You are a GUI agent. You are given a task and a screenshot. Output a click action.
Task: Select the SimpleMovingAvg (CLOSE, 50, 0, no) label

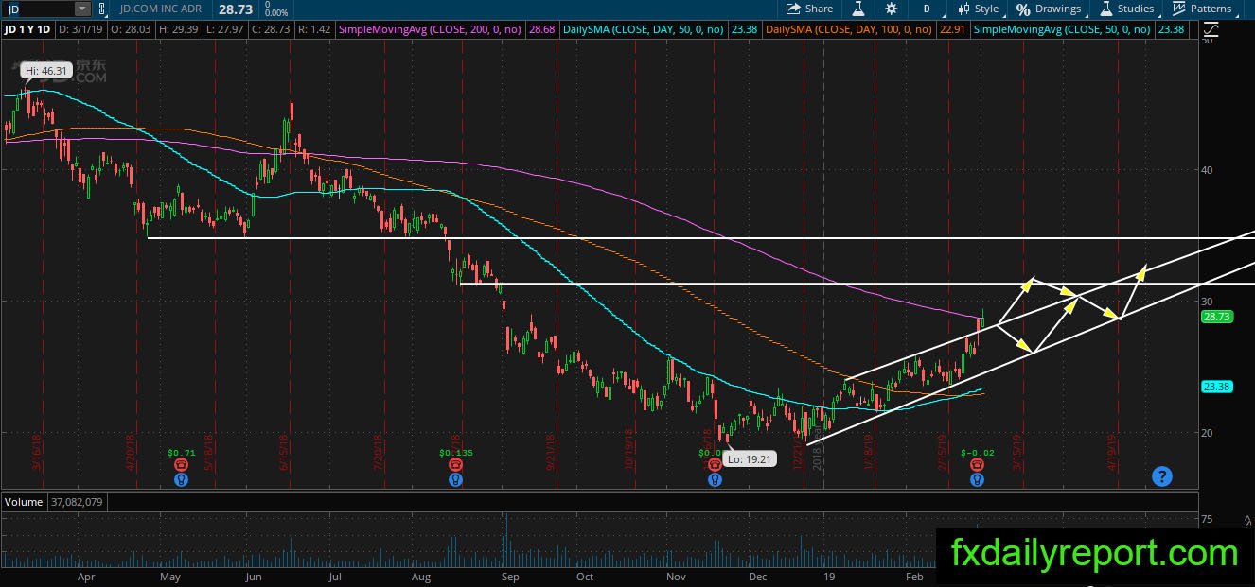tap(1062, 30)
